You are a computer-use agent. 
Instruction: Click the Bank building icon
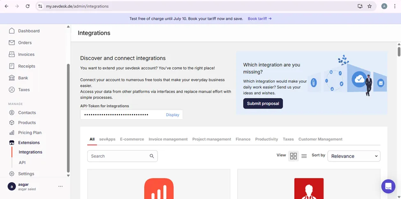(12, 78)
